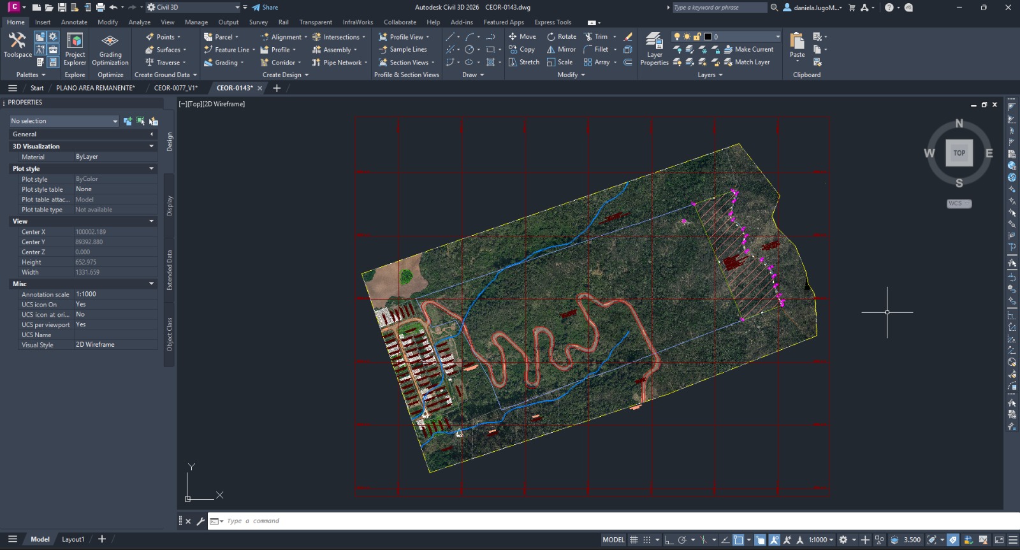Screen dimensions: 1020x550
Task: Click the Plot printer icon
Action: pyautogui.click(x=100, y=8)
